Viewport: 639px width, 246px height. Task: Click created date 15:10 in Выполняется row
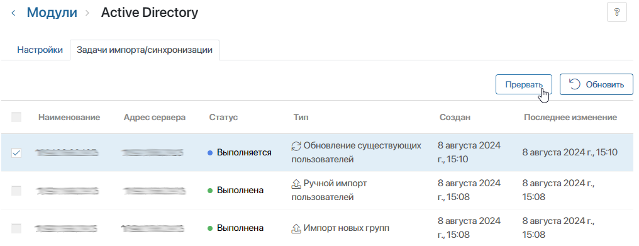(x=469, y=153)
